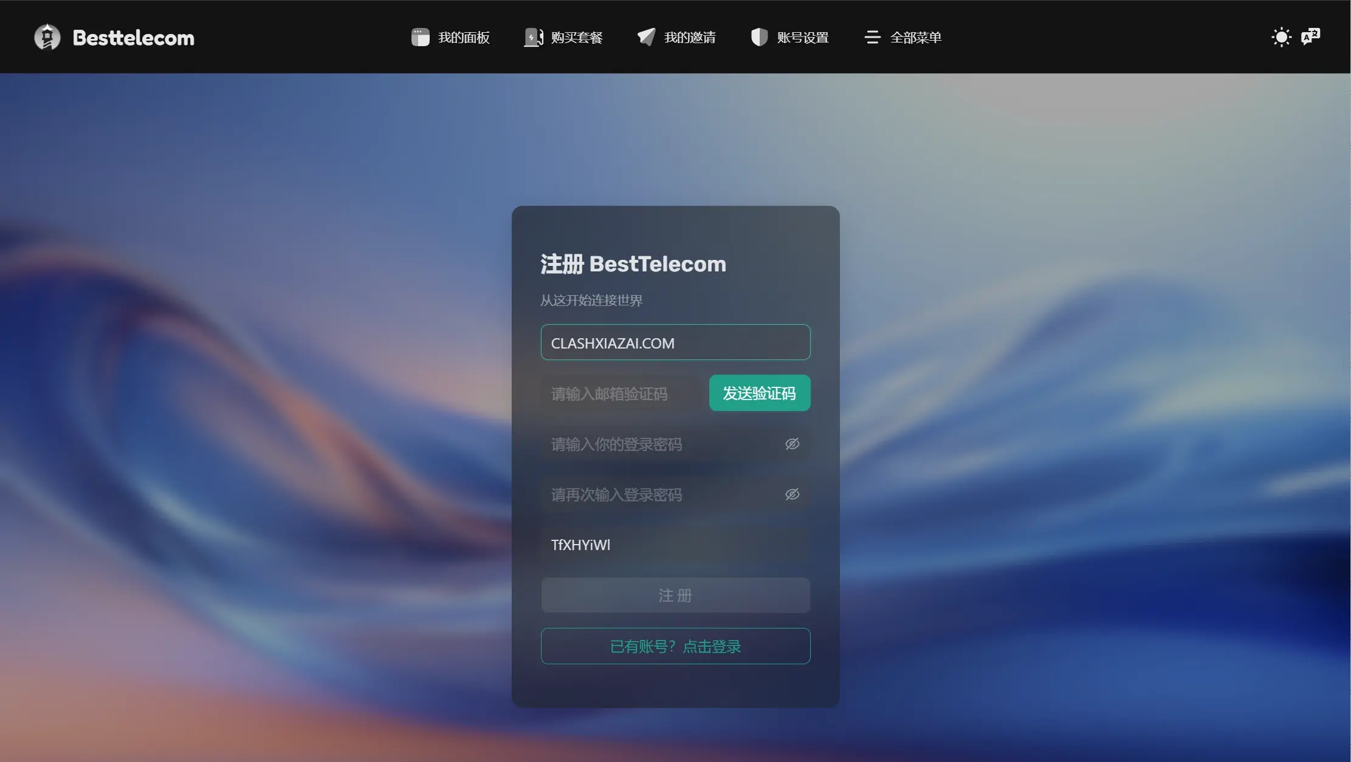Switch theme with the sun icon

tap(1281, 37)
